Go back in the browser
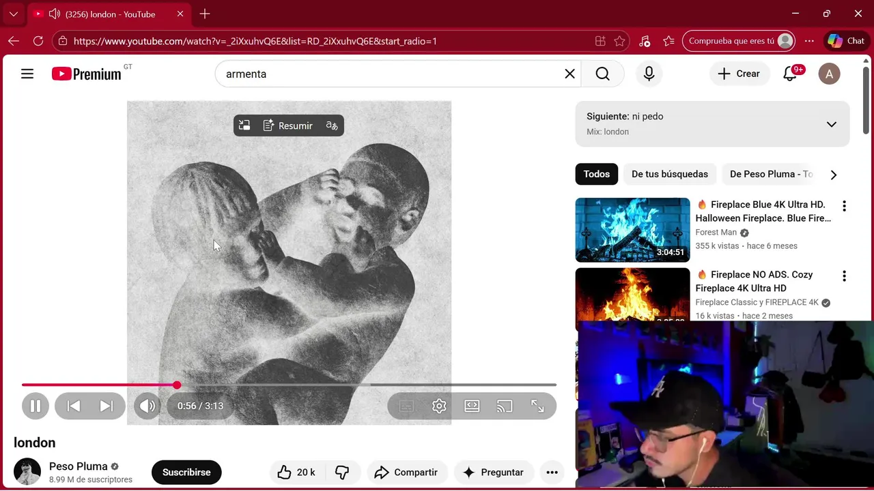Image resolution: width=874 pixels, height=491 pixels. point(14,41)
